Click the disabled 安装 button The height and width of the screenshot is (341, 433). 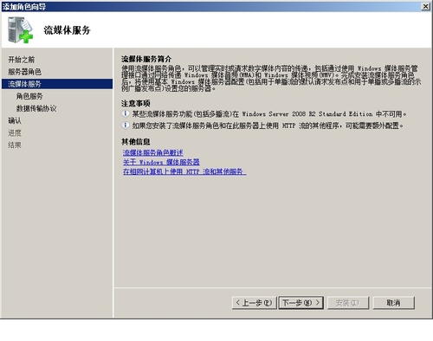(348, 303)
